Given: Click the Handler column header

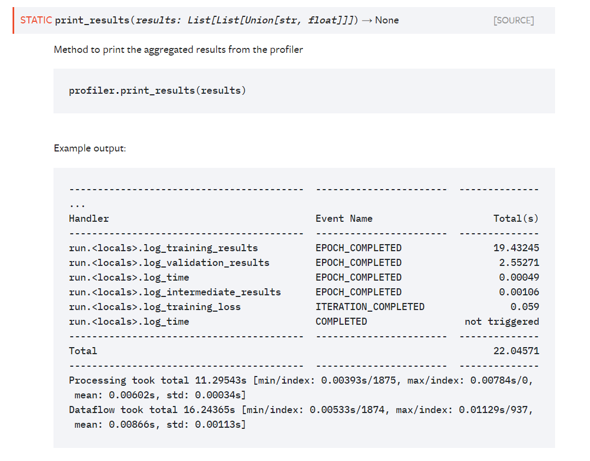Looking at the screenshot, I should (89, 219).
